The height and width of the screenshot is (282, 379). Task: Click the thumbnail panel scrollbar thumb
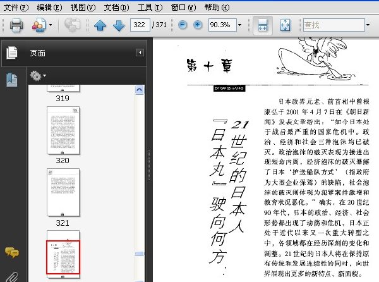pos(139,254)
